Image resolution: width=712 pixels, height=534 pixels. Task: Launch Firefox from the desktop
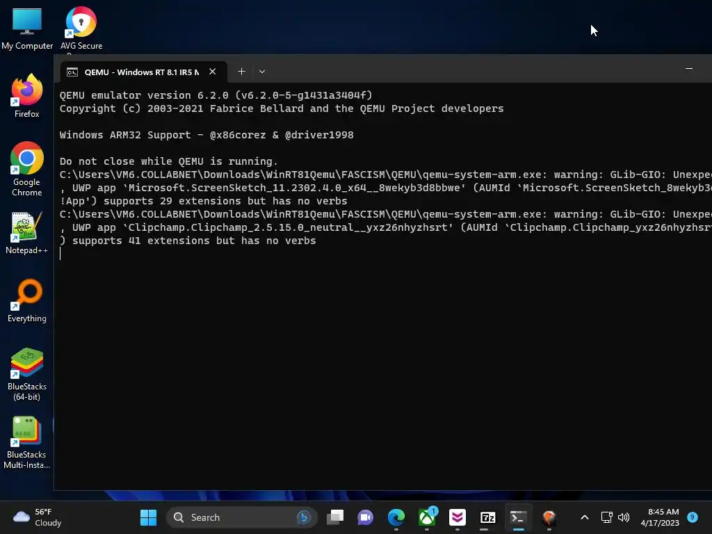pos(27,96)
